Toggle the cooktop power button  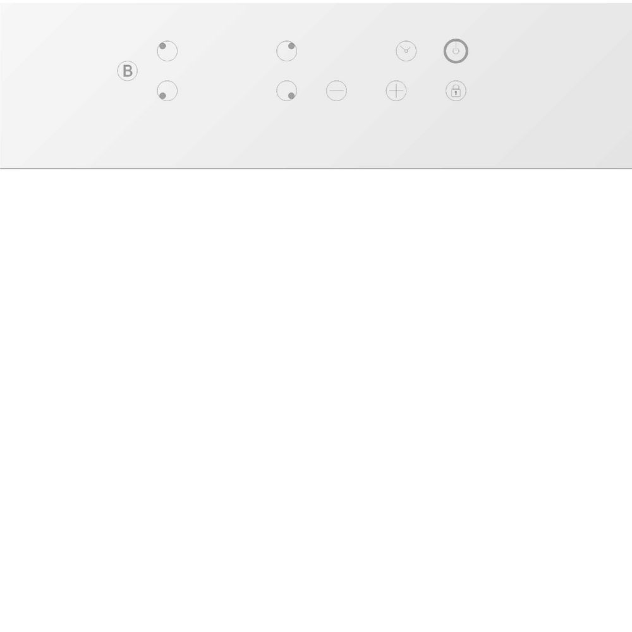click(x=456, y=51)
